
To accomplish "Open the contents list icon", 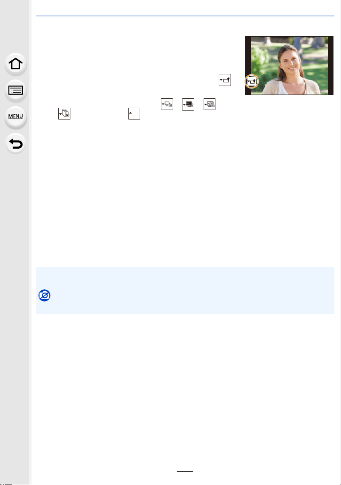I will pyautogui.click(x=16, y=90).
